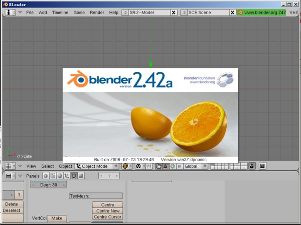The height and width of the screenshot is (225, 301).
Task: Click the question mark button
Action: (19, 195)
